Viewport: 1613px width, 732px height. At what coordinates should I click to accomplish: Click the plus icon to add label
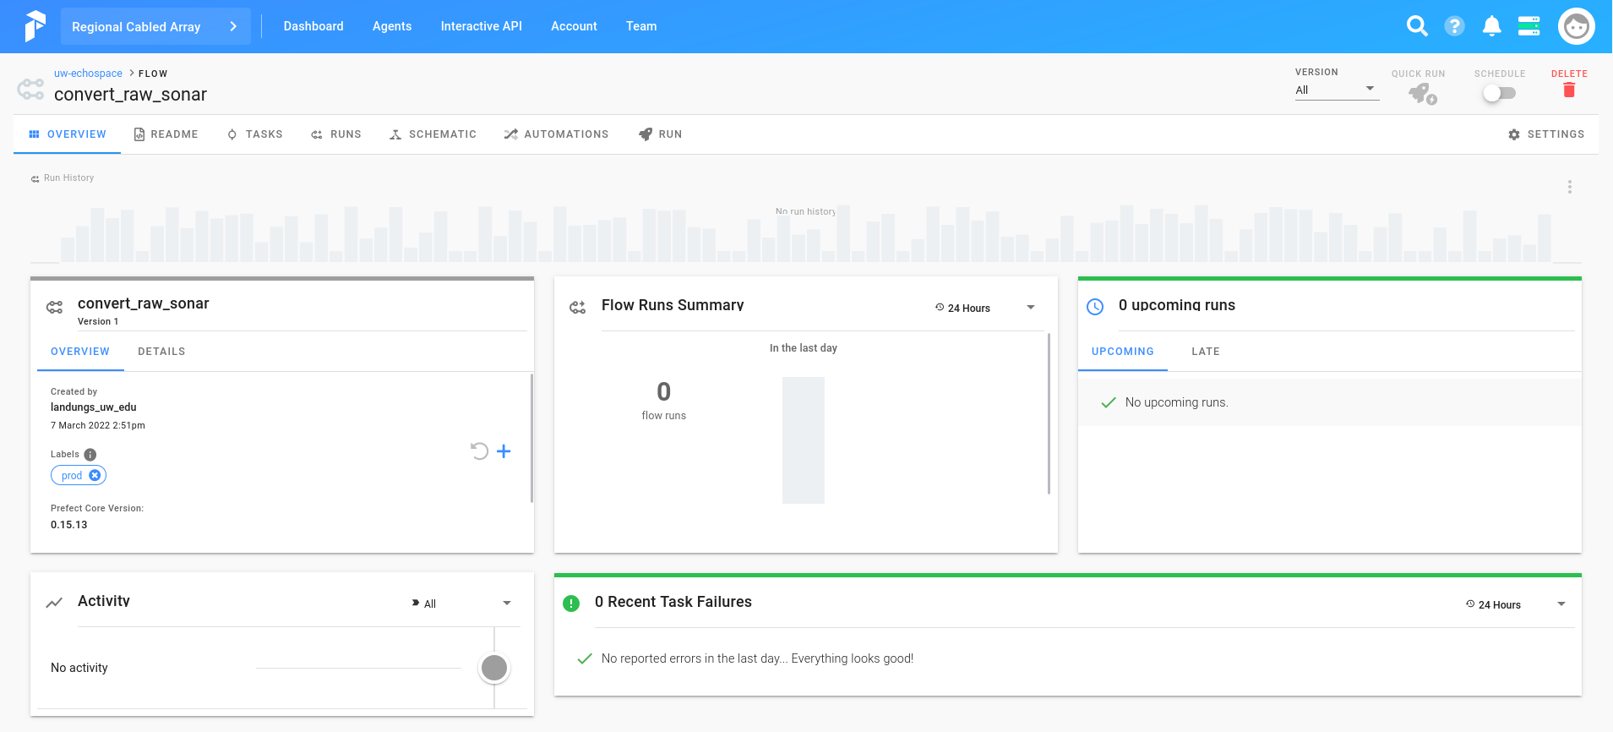coord(504,451)
